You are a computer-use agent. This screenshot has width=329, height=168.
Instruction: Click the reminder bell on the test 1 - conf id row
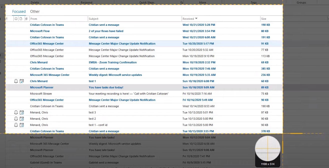tap(16, 125)
